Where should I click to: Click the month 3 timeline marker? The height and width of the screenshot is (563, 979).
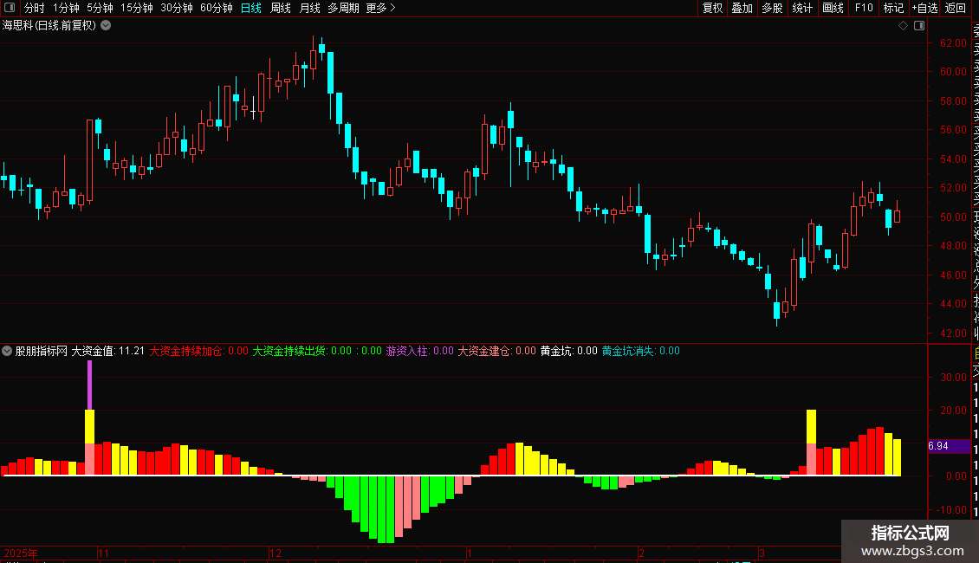tap(762, 553)
